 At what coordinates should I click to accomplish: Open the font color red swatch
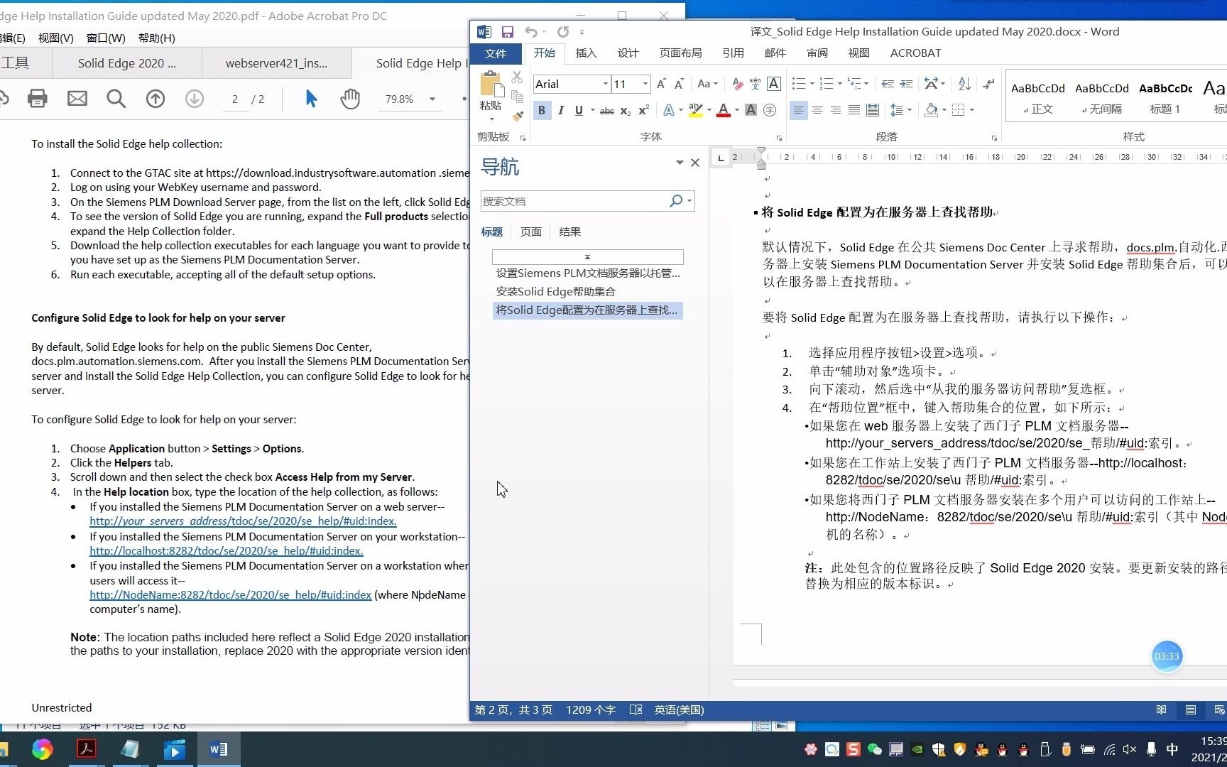[724, 110]
